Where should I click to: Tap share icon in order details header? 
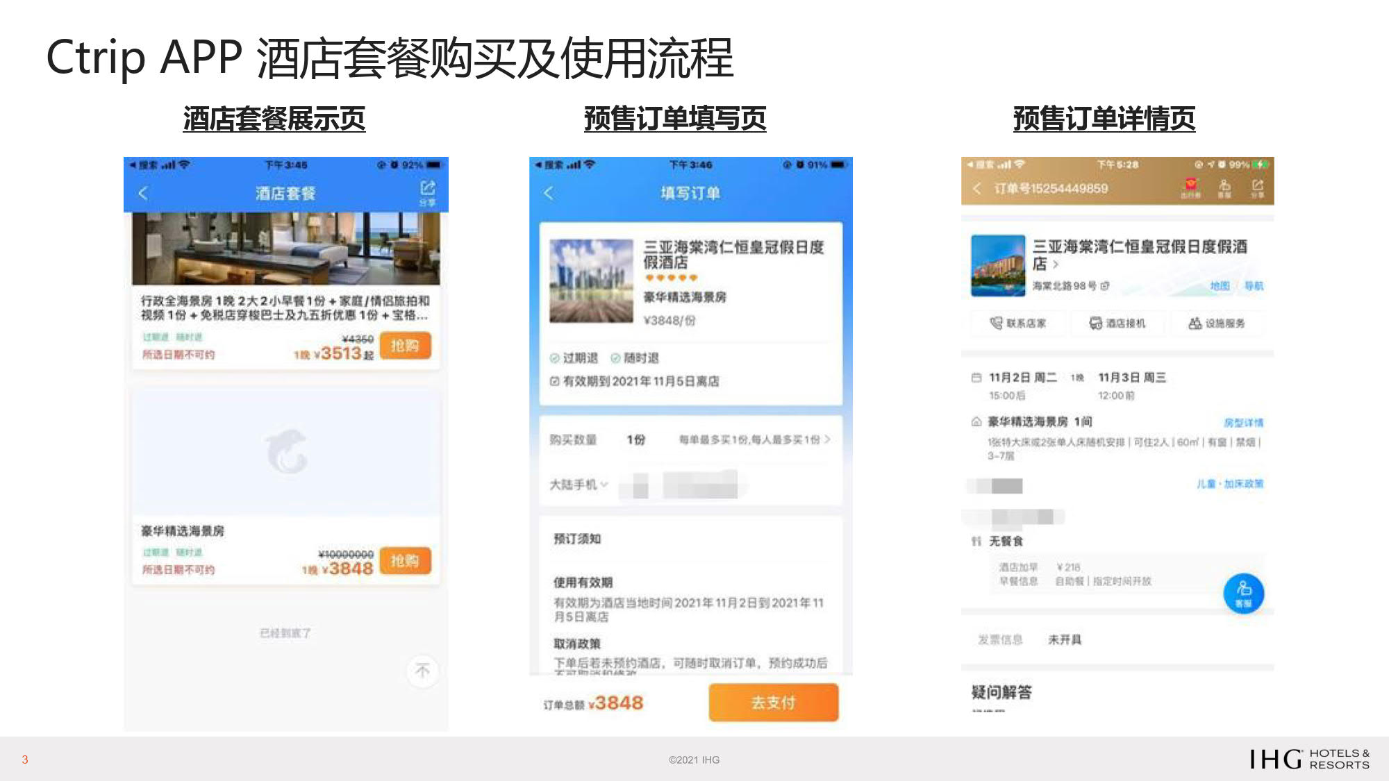pos(1258,187)
